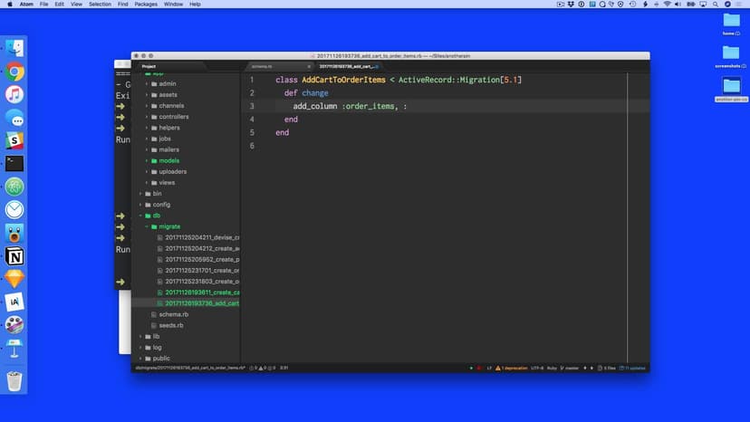750x422 pixels.
Task: Open the Selection menu in the menu bar
Action: click(x=100, y=5)
